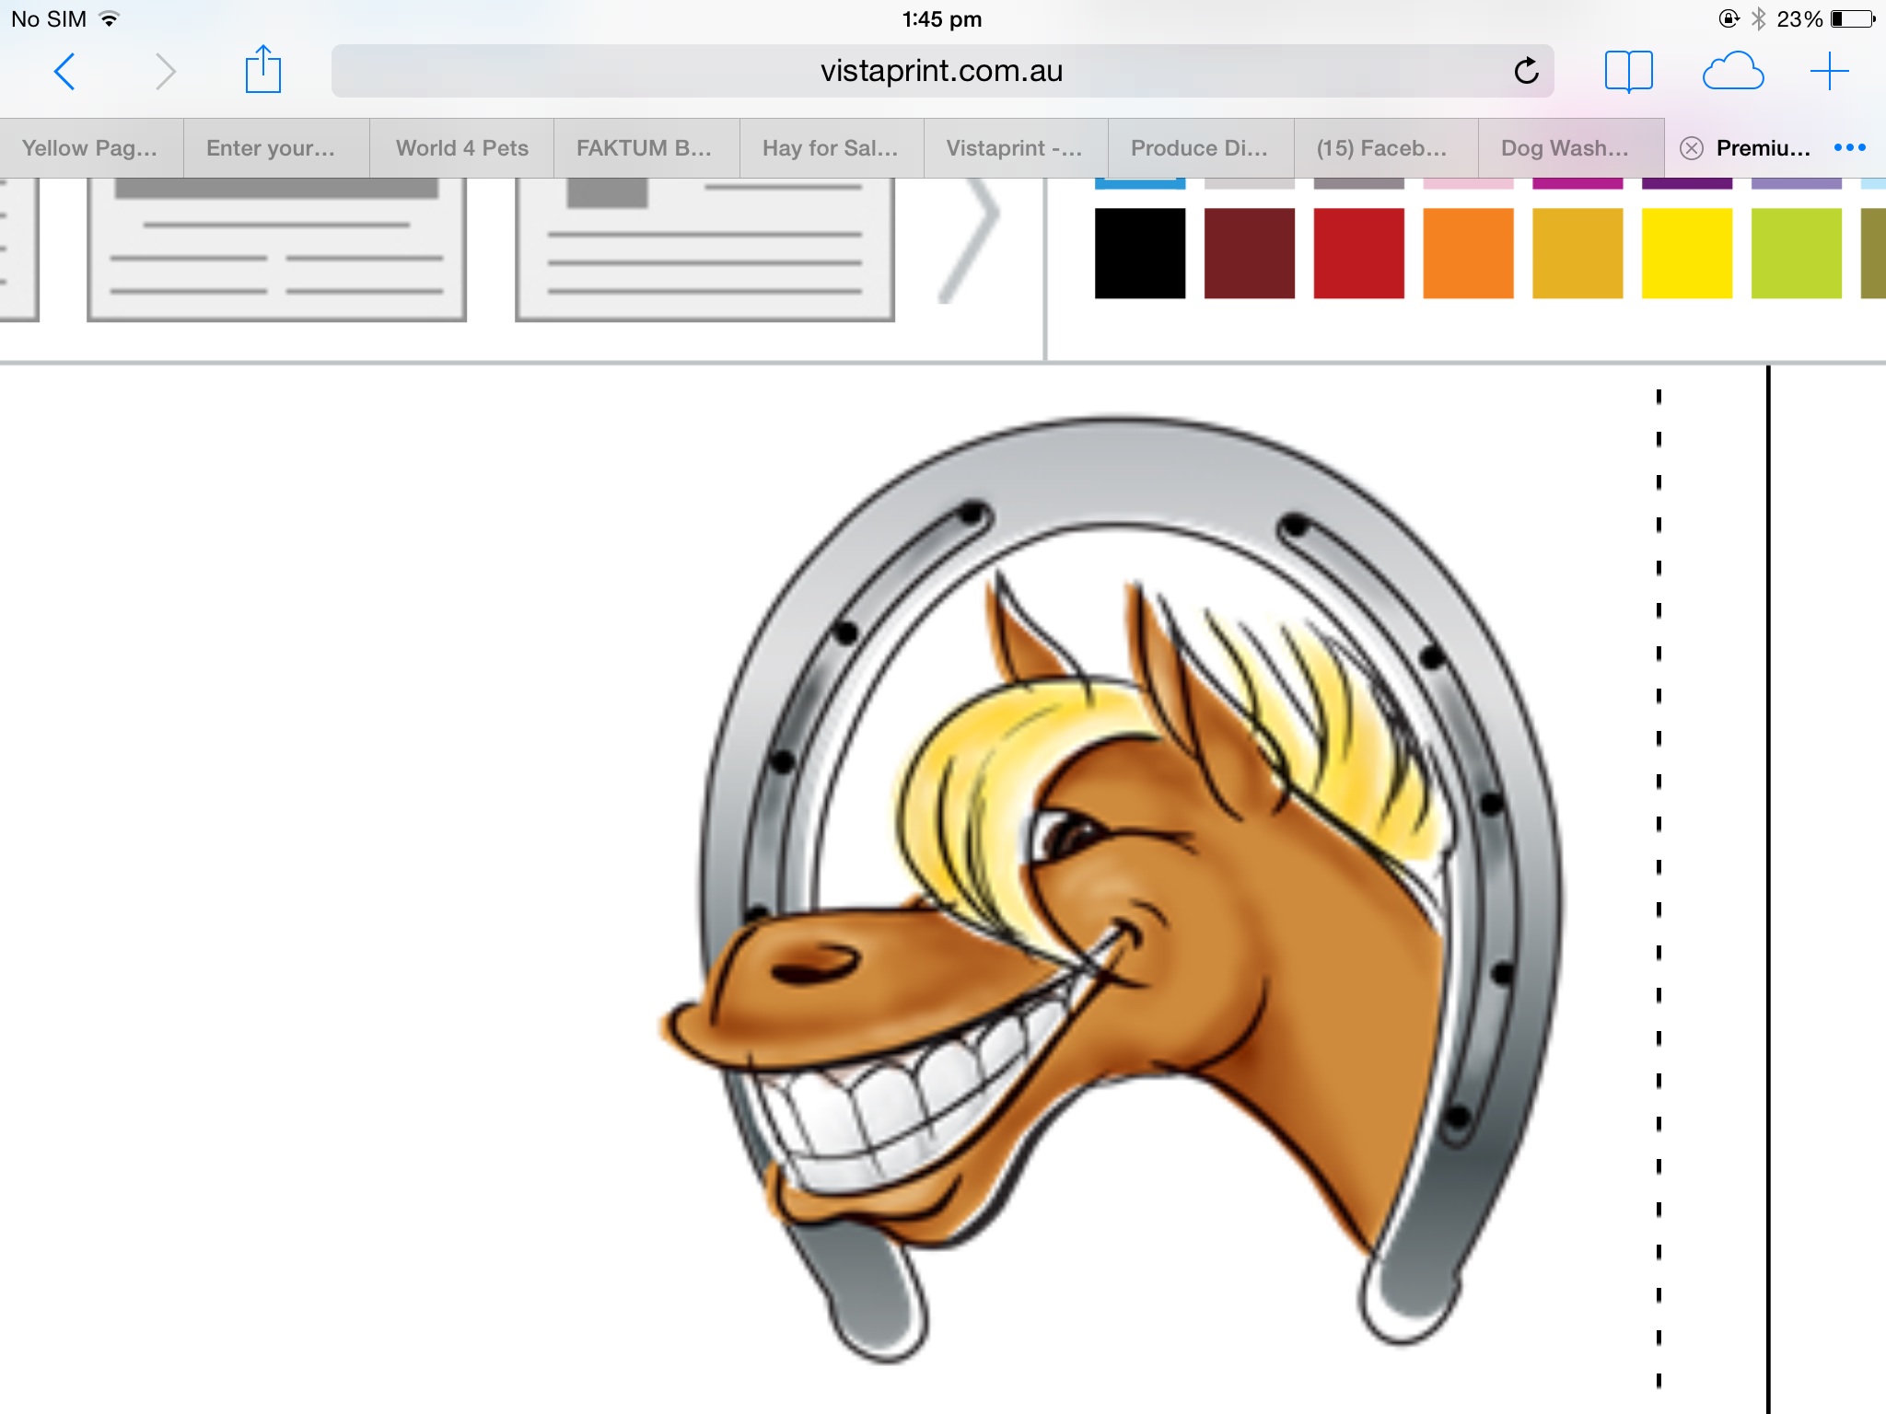The width and height of the screenshot is (1886, 1414).
Task: Show more tabs via the three dots
Action: (x=1849, y=147)
